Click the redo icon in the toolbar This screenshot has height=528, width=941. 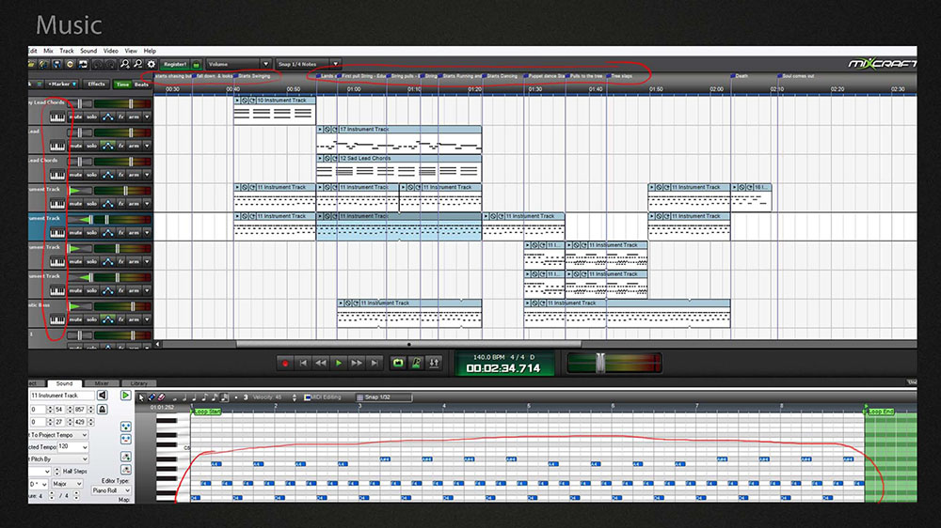(110, 64)
